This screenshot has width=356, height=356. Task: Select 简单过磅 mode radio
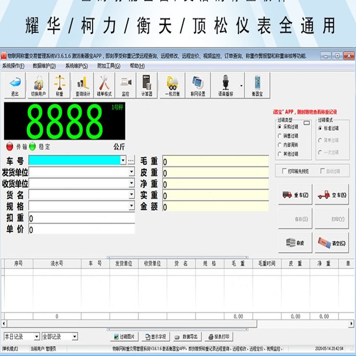[320, 140]
